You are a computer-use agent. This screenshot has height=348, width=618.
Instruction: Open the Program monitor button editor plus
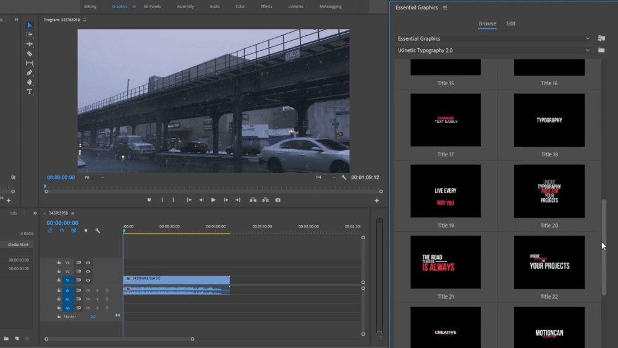[x=376, y=201]
